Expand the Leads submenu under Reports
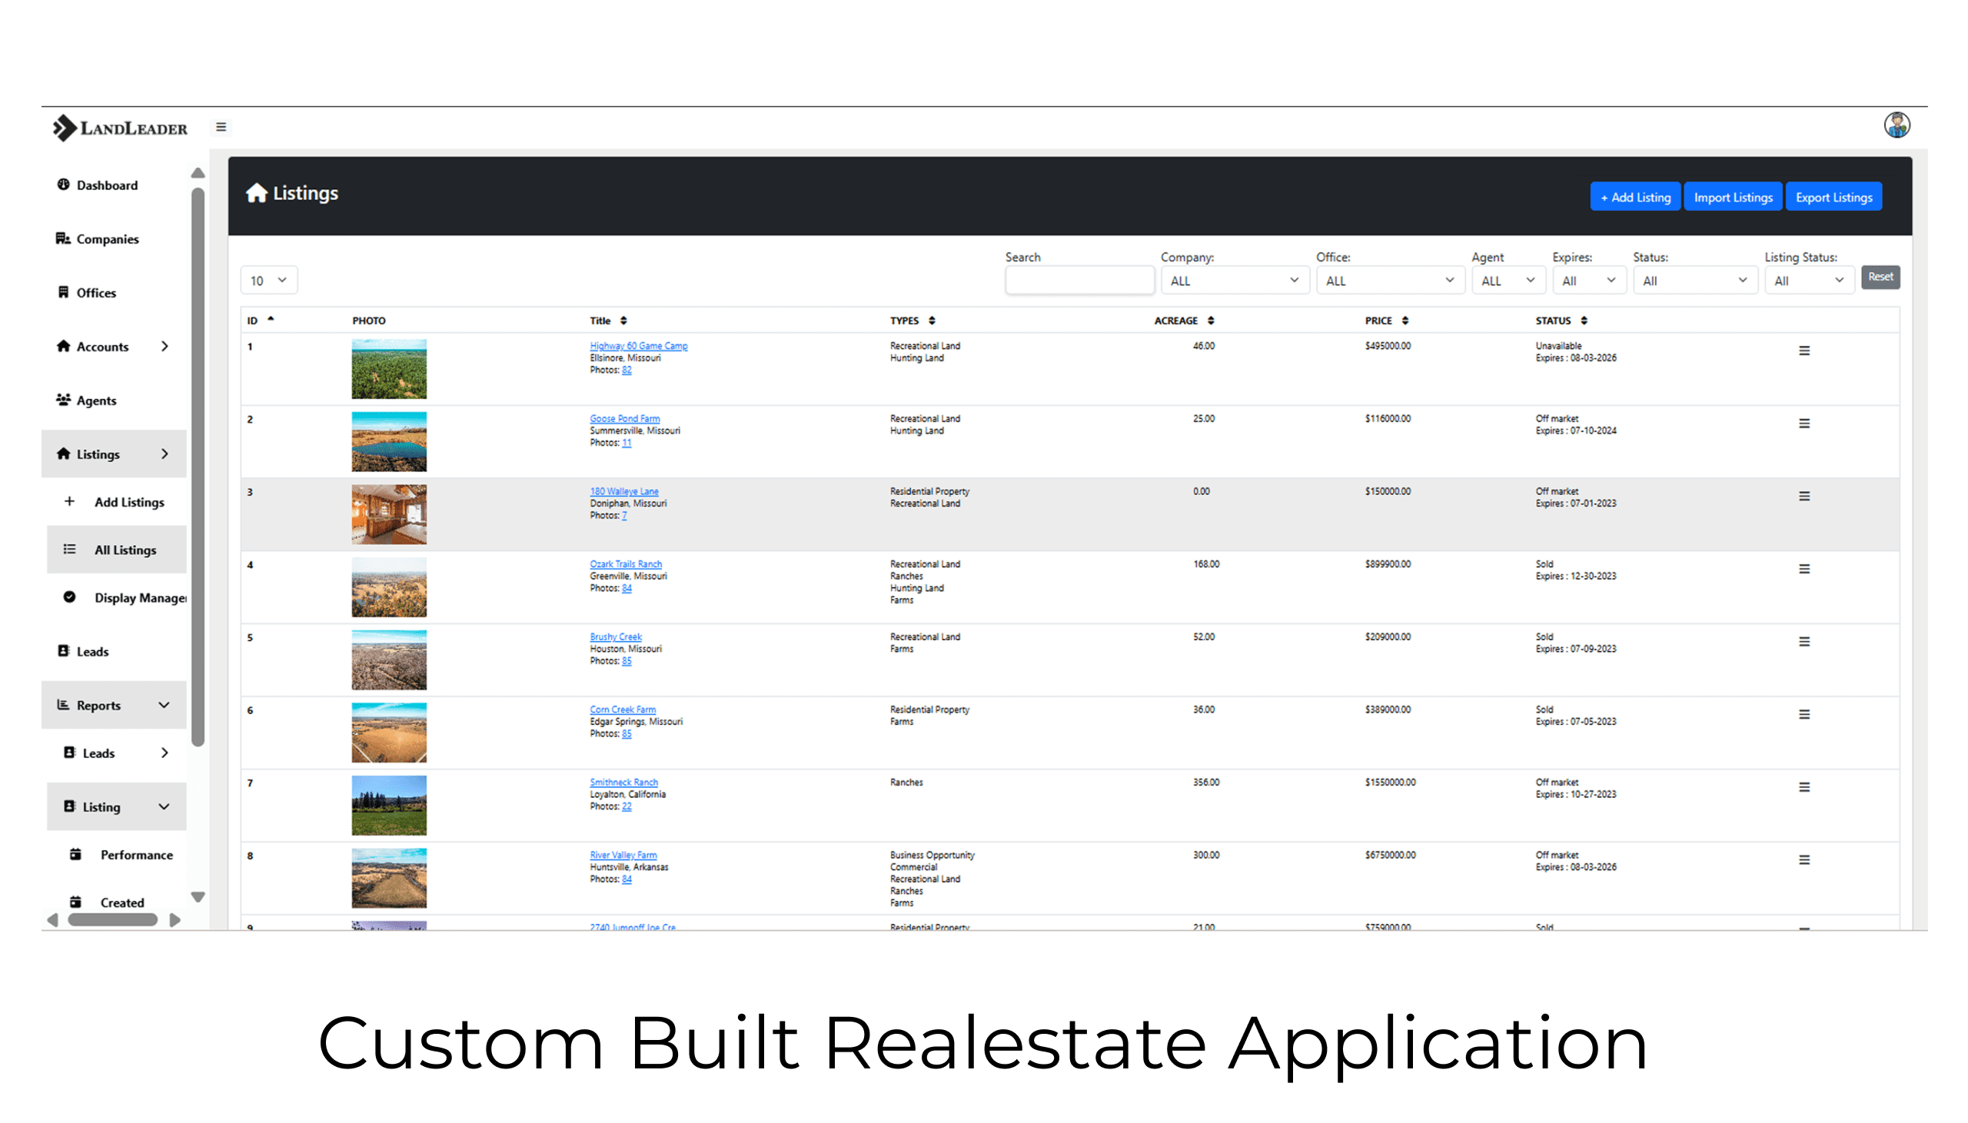 [x=165, y=753]
